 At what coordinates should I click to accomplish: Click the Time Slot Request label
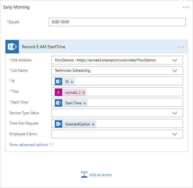[24, 123]
